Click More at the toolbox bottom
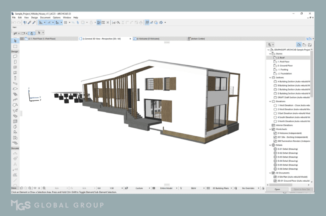 [x=14, y=187]
